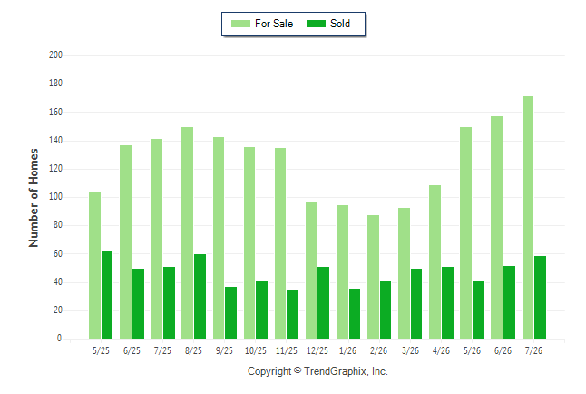The height and width of the screenshot is (394, 586).
Task: Select the 2/26 For Sale bar
Action: (373, 277)
